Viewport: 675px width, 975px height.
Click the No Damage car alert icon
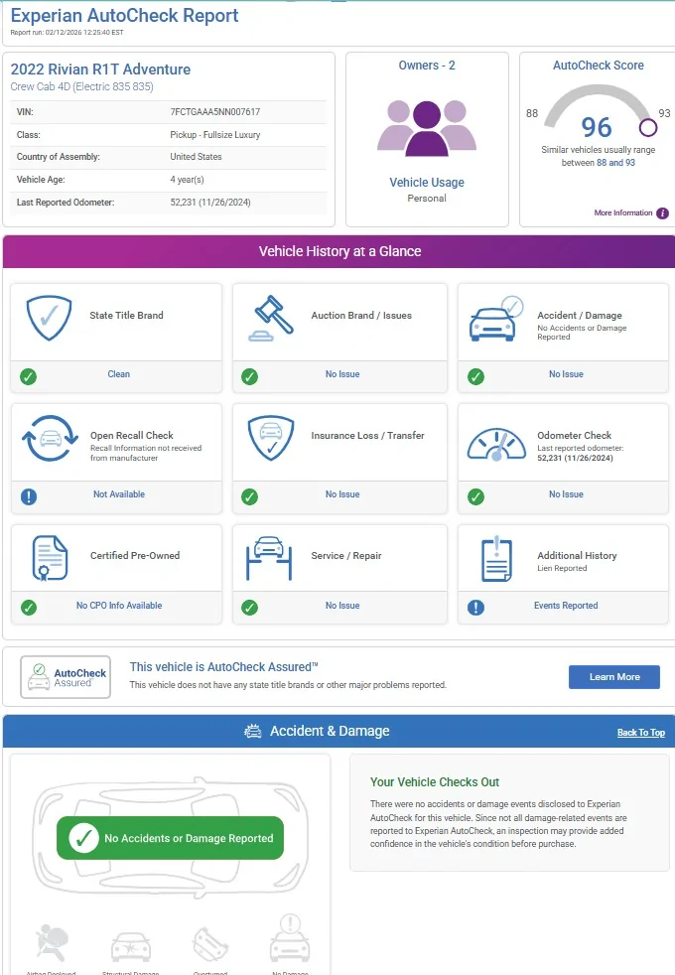coord(290,937)
